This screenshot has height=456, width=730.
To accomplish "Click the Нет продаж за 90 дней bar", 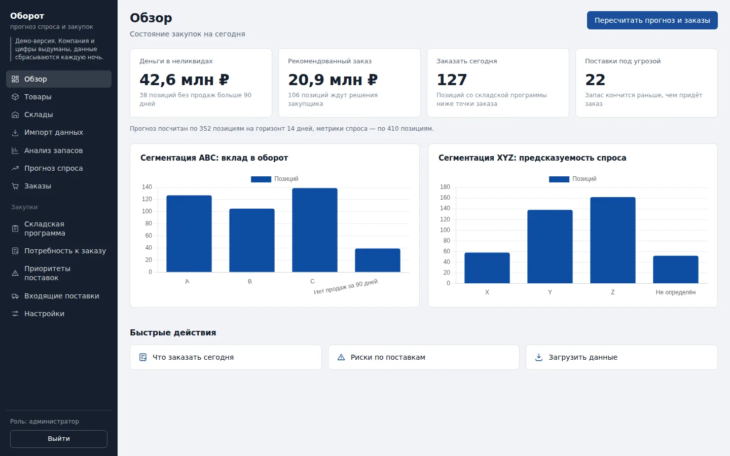I will click(x=378, y=260).
